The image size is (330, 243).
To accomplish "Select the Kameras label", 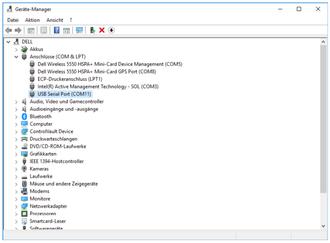I will click(39, 169).
